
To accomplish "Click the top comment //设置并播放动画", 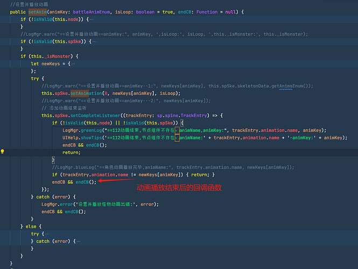I will [29, 4].
